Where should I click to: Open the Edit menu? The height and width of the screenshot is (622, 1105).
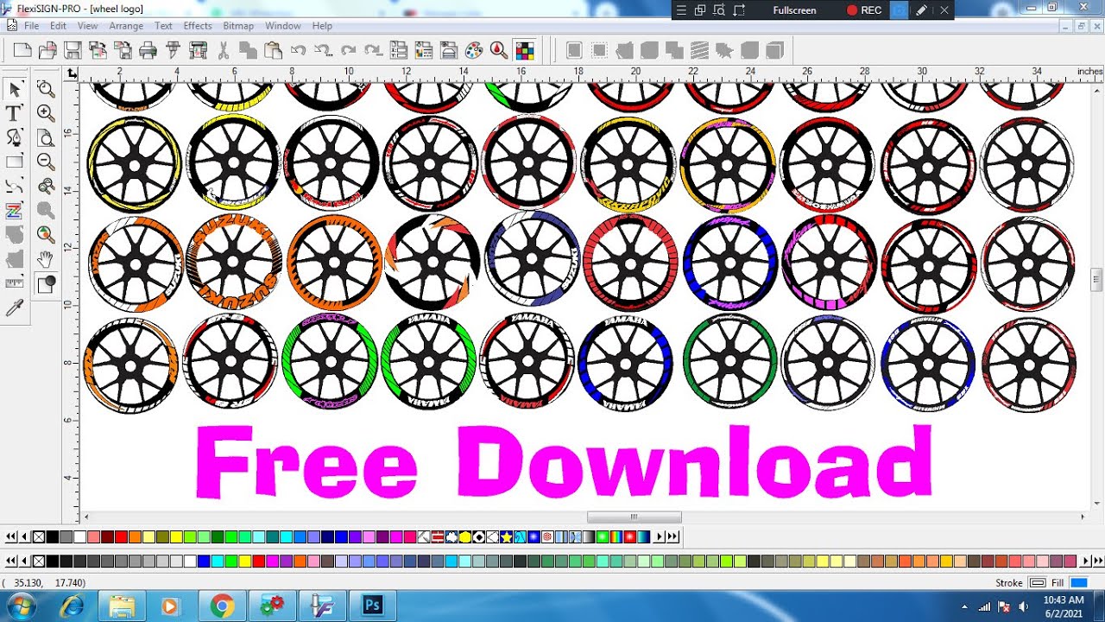(58, 26)
